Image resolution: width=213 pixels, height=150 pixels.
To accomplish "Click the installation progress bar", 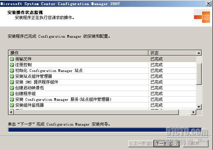I will pyautogui.click(x=105, y=130).
